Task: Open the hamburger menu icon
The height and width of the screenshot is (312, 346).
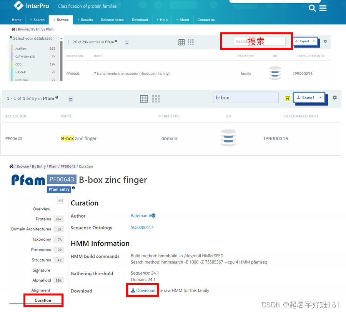Action: 323,8
